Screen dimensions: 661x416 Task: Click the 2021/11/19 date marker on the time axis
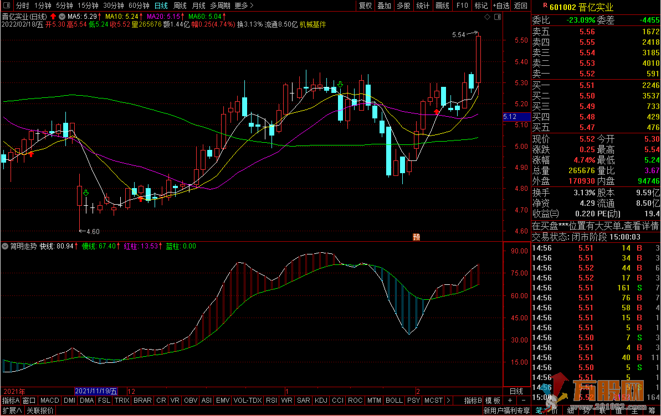click(x=96, y=391)
